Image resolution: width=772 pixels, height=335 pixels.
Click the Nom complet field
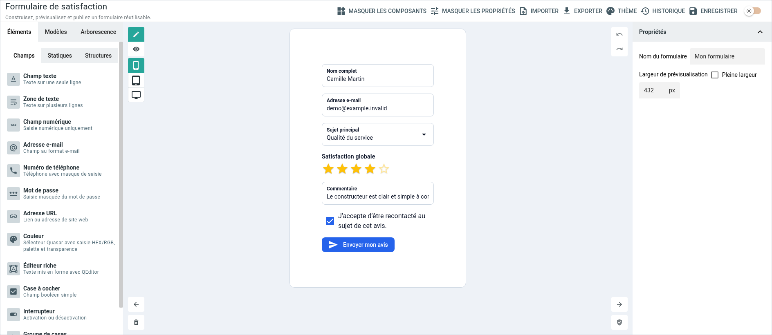(x=378, y=76)
